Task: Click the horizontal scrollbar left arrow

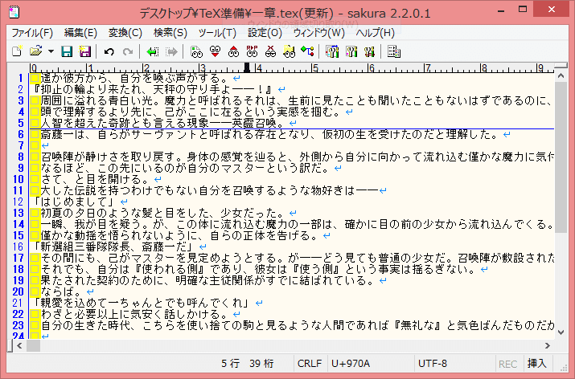Action: 19,345
